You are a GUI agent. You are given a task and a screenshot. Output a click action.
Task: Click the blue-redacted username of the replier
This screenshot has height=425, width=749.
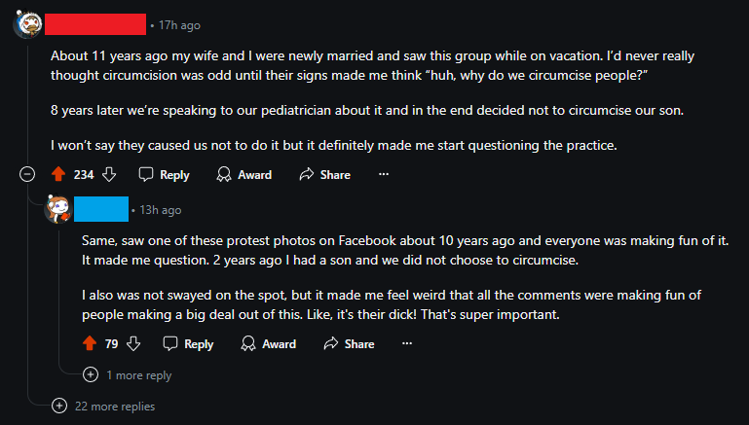(x=101, y=209)
